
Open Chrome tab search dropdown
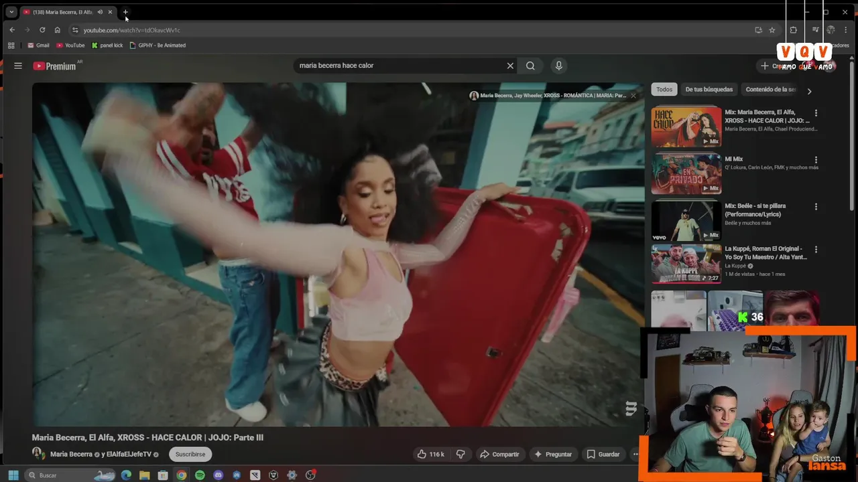(11, 12)
